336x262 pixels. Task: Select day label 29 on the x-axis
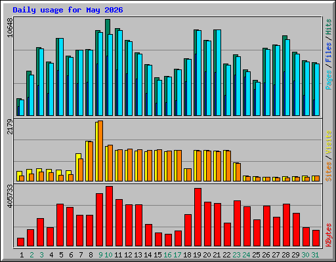tap(295, 255)
